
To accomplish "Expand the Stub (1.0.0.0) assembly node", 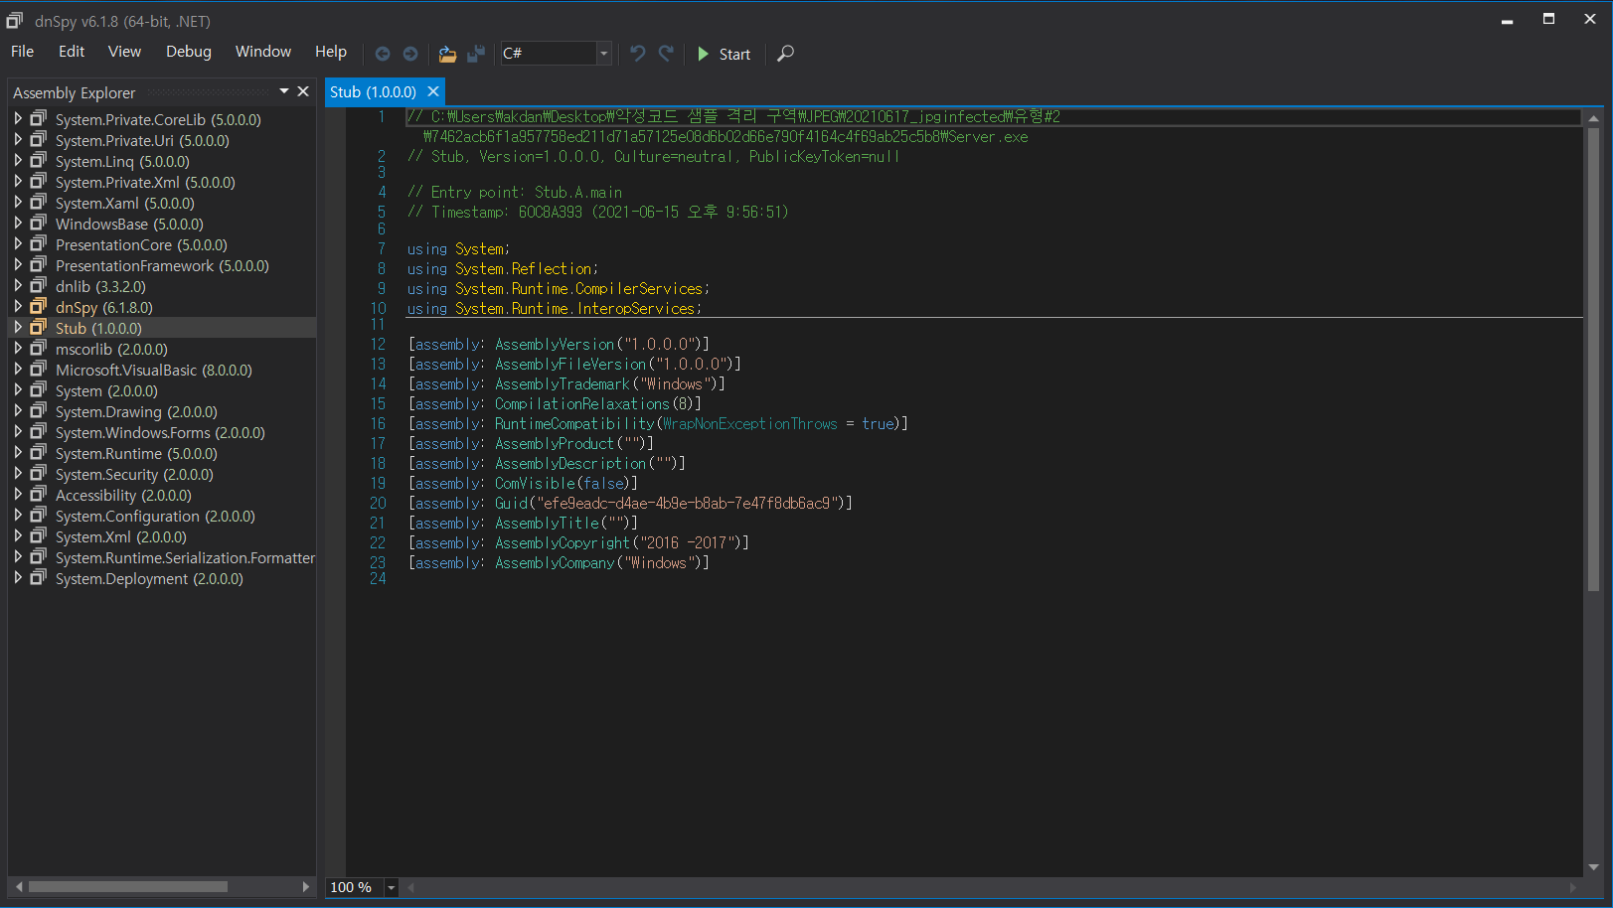I will point(18,327).
